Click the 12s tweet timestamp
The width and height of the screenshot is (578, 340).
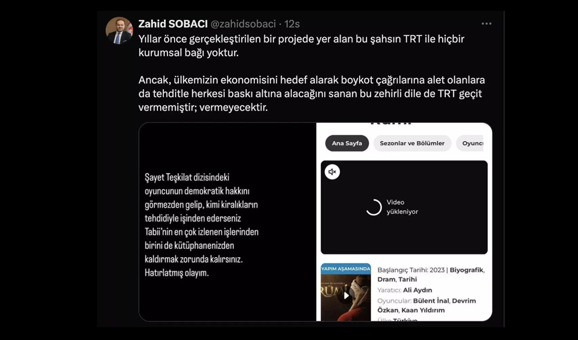(x=292, y=24)
